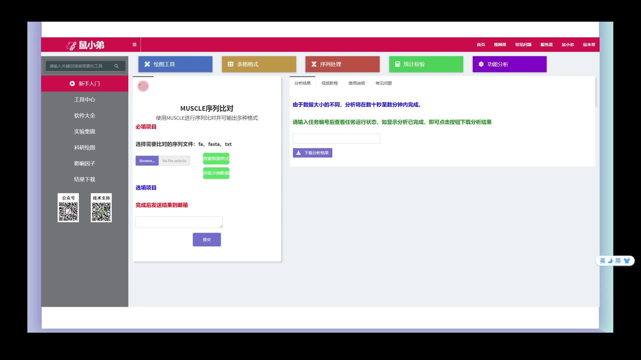Open the 表格格式 table format category
641x360 pixels.
pyautogui.click(x=259, y=64)
